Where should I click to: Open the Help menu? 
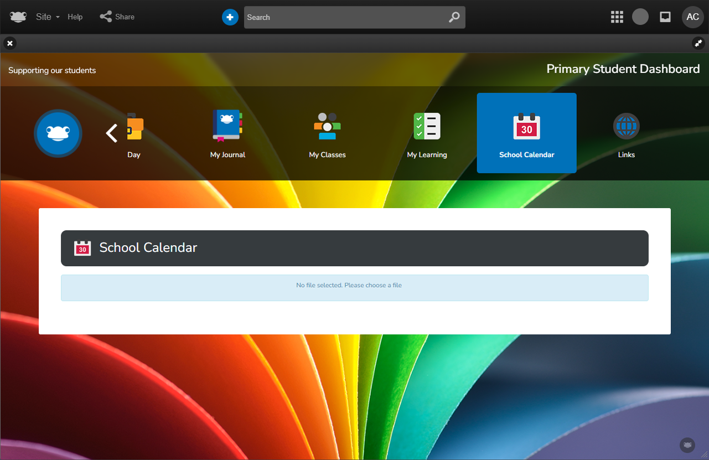tap(75, 17)
